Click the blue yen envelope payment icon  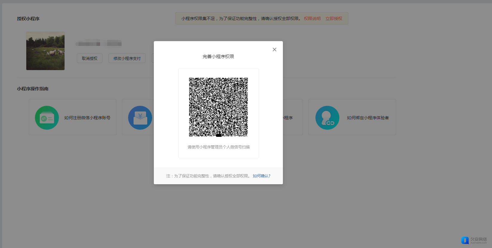coord(140,118)
